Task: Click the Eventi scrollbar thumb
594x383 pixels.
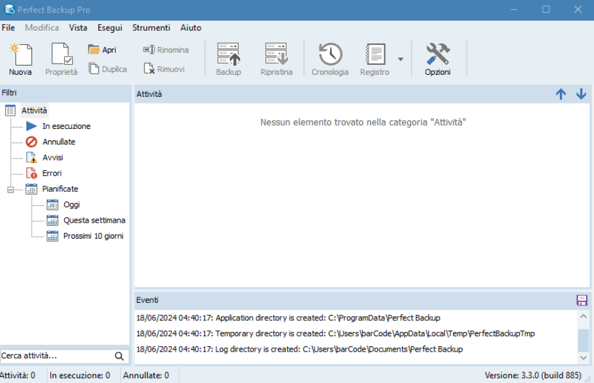Action: point(583,341)
